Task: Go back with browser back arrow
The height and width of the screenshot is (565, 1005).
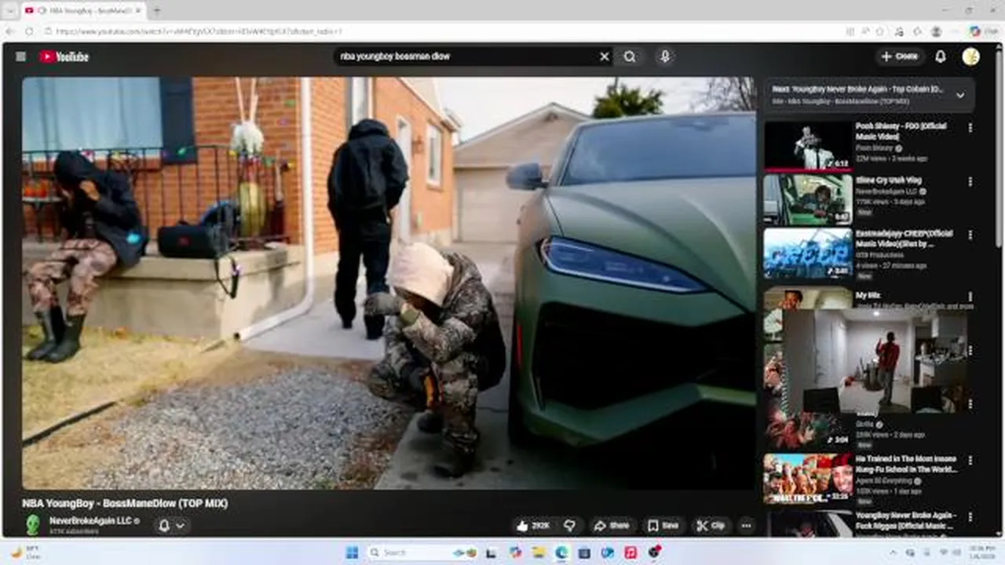Action: 10,31
